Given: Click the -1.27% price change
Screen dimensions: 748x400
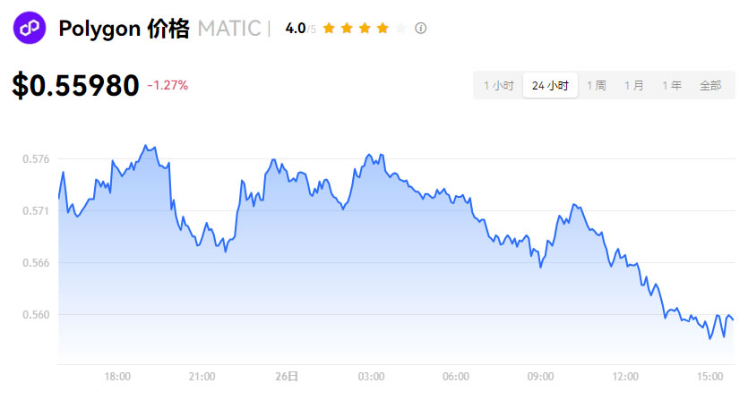Looking at the screenshot, I should [x=168, y=86].
